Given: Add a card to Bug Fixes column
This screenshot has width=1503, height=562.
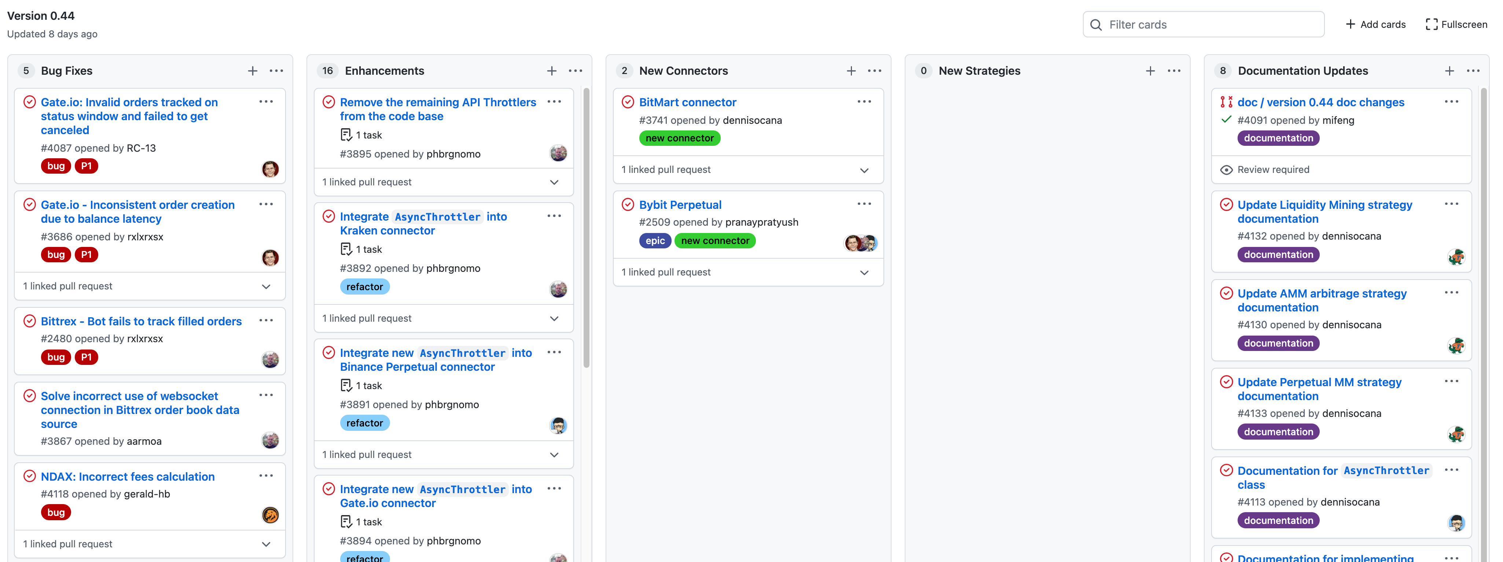Looking at the screenshot, I should point(253,71).
